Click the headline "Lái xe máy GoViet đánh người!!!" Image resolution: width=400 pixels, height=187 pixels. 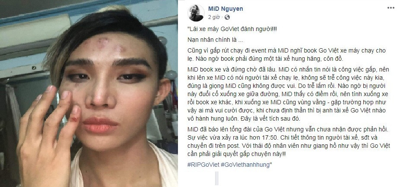[232, 29]
